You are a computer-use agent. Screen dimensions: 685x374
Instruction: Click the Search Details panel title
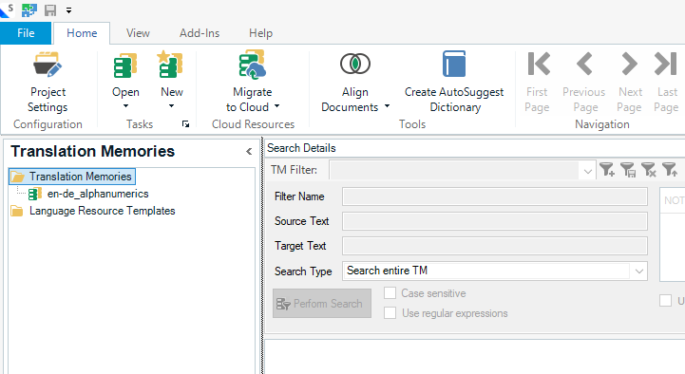coord(301,148)
